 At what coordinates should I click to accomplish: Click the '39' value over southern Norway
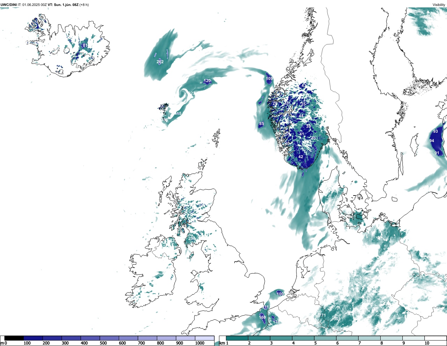[x=308, y=126]
